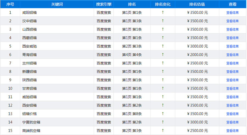Open 查看结果 link for 汉中铝箱

point(232,21)
